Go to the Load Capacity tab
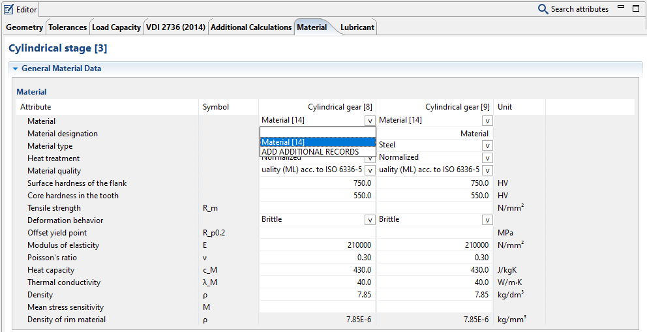This screenshot has height=332, width=647. (116, 27)
